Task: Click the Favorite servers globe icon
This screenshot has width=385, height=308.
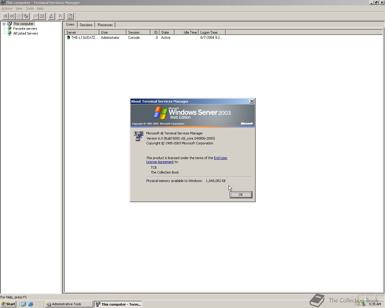Action: pos(10,29)
